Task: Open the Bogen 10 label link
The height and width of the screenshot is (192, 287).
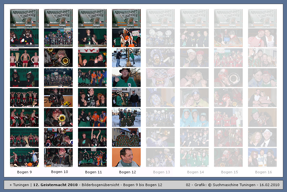Action: pyautogui.click(x=59, y=172)
